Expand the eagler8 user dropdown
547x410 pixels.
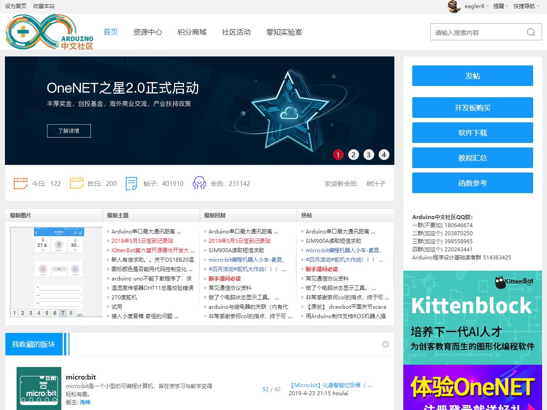pos(477,6)
